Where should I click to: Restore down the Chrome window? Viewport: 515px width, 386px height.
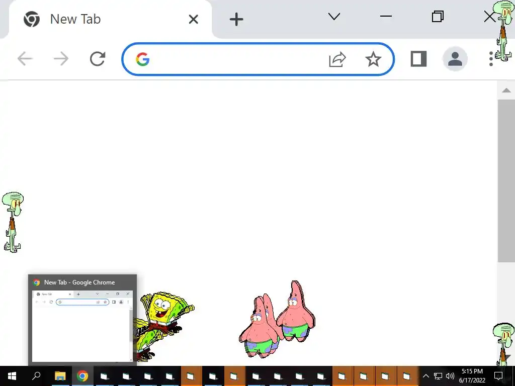438,16
